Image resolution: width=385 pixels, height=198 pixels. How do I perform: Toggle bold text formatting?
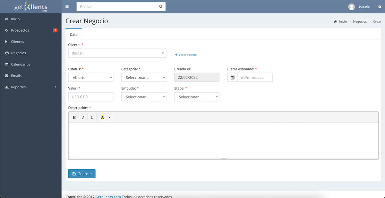tap(74, 118)
